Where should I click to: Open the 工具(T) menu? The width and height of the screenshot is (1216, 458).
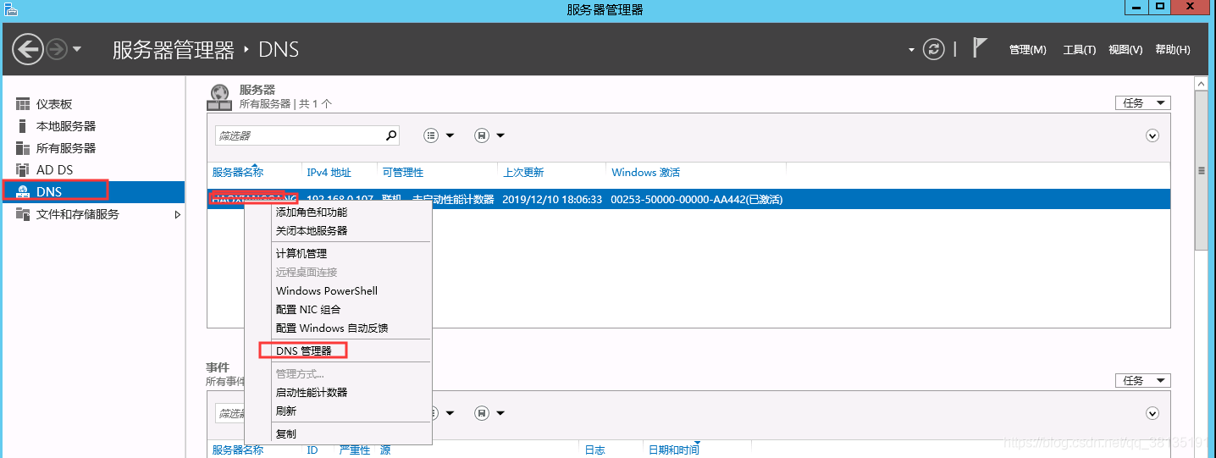(1080, 50)
